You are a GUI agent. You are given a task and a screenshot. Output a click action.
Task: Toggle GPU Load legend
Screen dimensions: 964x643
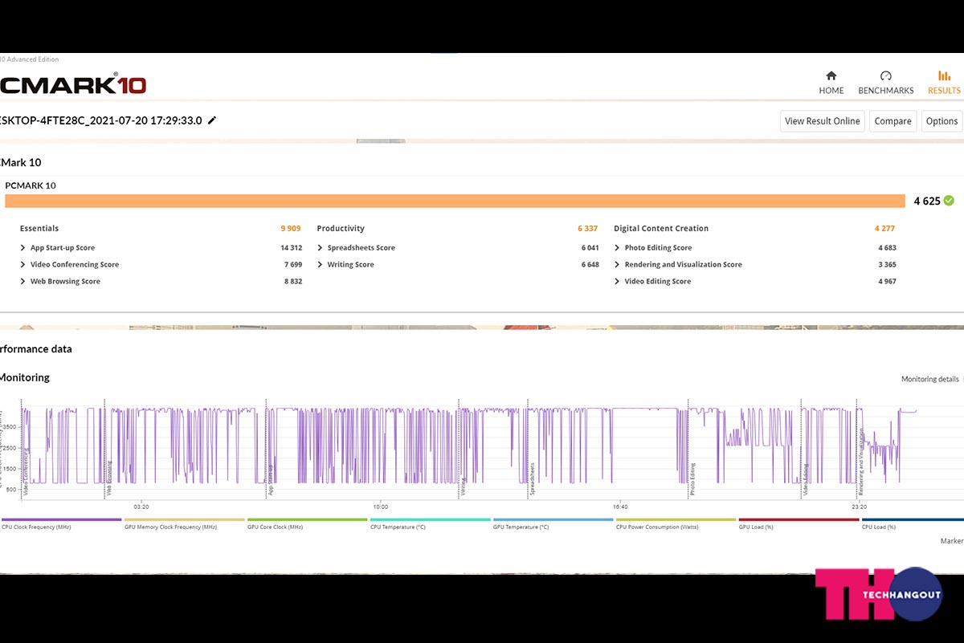799,524
